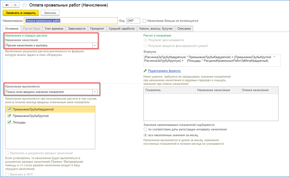Screen dimensions: 290x177
Task: Go to Налоги, взносы, бухучет tab
Action: coord(156,29)
